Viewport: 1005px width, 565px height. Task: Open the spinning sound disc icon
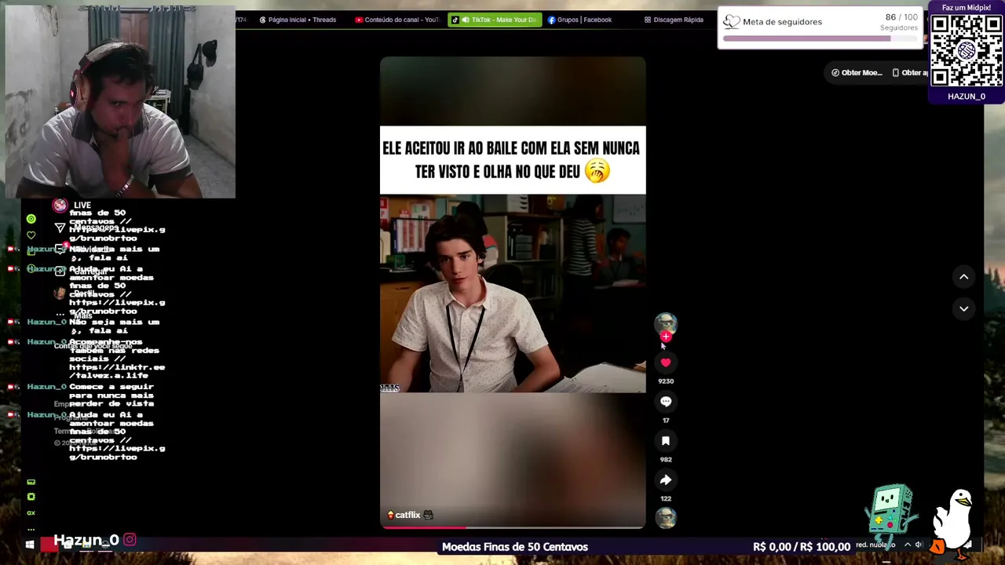coord(666,518)
